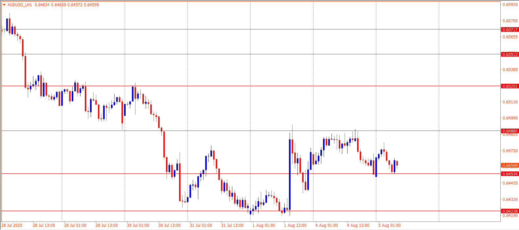Click the triangle arrow beside AUDUSD_i,H1
The image size is (519, 230).
point(4,5)
